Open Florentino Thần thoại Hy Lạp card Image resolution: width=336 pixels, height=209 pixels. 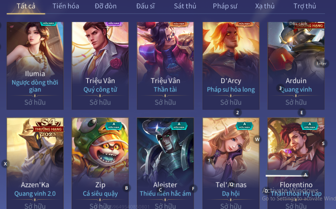296,163
